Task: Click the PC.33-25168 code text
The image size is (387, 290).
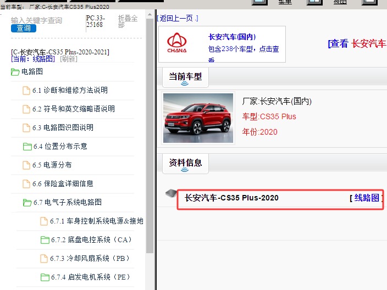Action: 96,21
